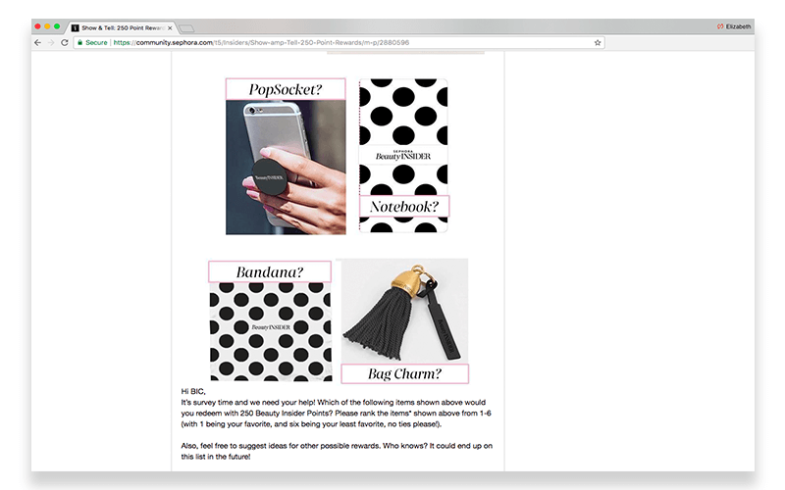Screen dimensions: 785x490
Task: Click the community.sephora.com address bar
Action: click(339, 42)
